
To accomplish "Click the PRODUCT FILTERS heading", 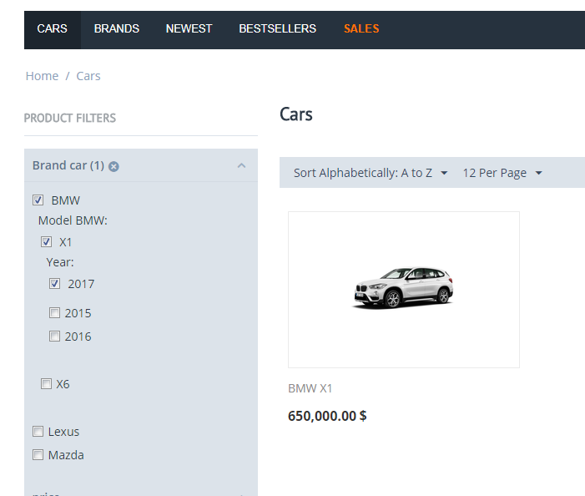I will point(70,119).
